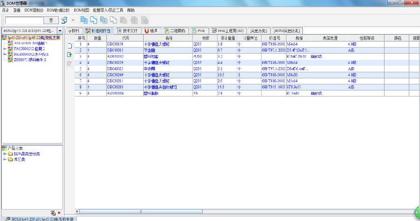Click in the toolbar search input field

click(x=23, y=21)
